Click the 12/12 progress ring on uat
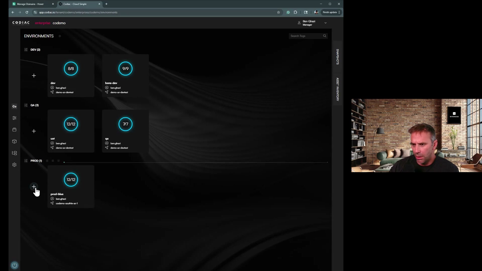This screenshot has height=271, width=482. (71, 124)
